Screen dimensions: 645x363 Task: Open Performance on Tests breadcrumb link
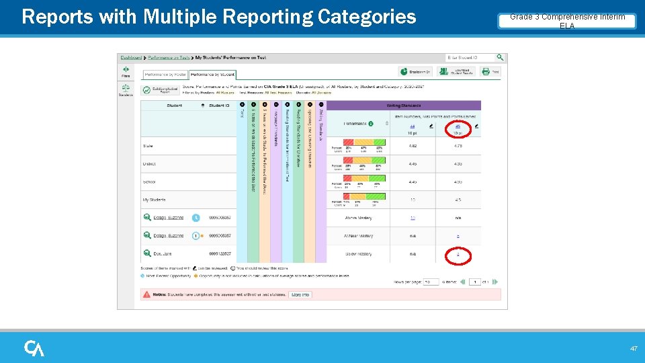point(169,58)
